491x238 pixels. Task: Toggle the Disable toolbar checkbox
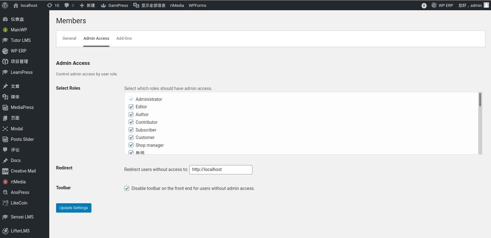pos(127,188)
